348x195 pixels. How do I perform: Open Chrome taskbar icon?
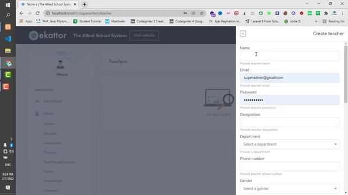coord(9,64)
